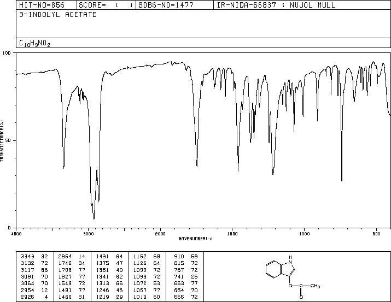391x302 pixels.
Task: Select peak value 1491 in the table
Action: tap(65, 291)
